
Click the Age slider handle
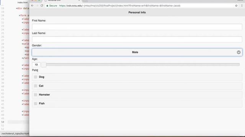44,65
